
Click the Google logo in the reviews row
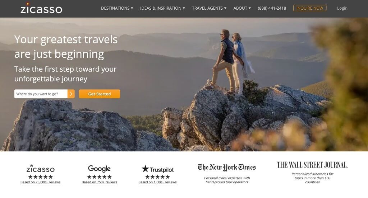[99, 169]
